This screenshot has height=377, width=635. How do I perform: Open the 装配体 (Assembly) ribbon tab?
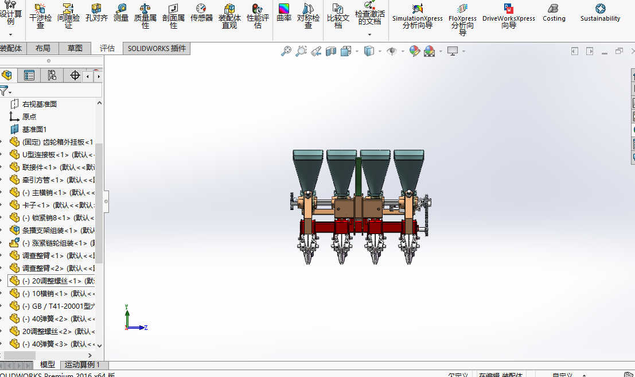click(11, 49)
